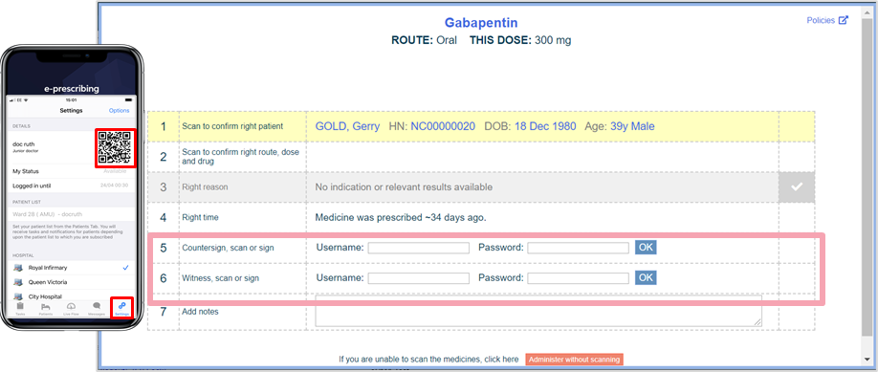Image resolution: width=878 pixels, height=372 pixels.
Task: Tap the City Hospital icon
Action: coord(18,296)
